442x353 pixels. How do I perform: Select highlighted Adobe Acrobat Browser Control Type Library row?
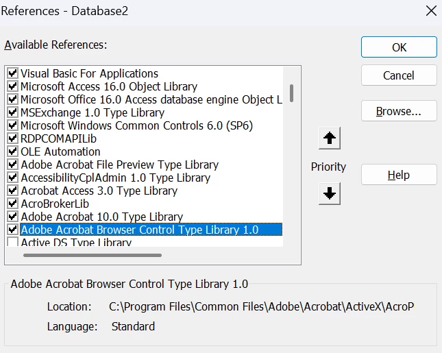(x=151, y=230)
